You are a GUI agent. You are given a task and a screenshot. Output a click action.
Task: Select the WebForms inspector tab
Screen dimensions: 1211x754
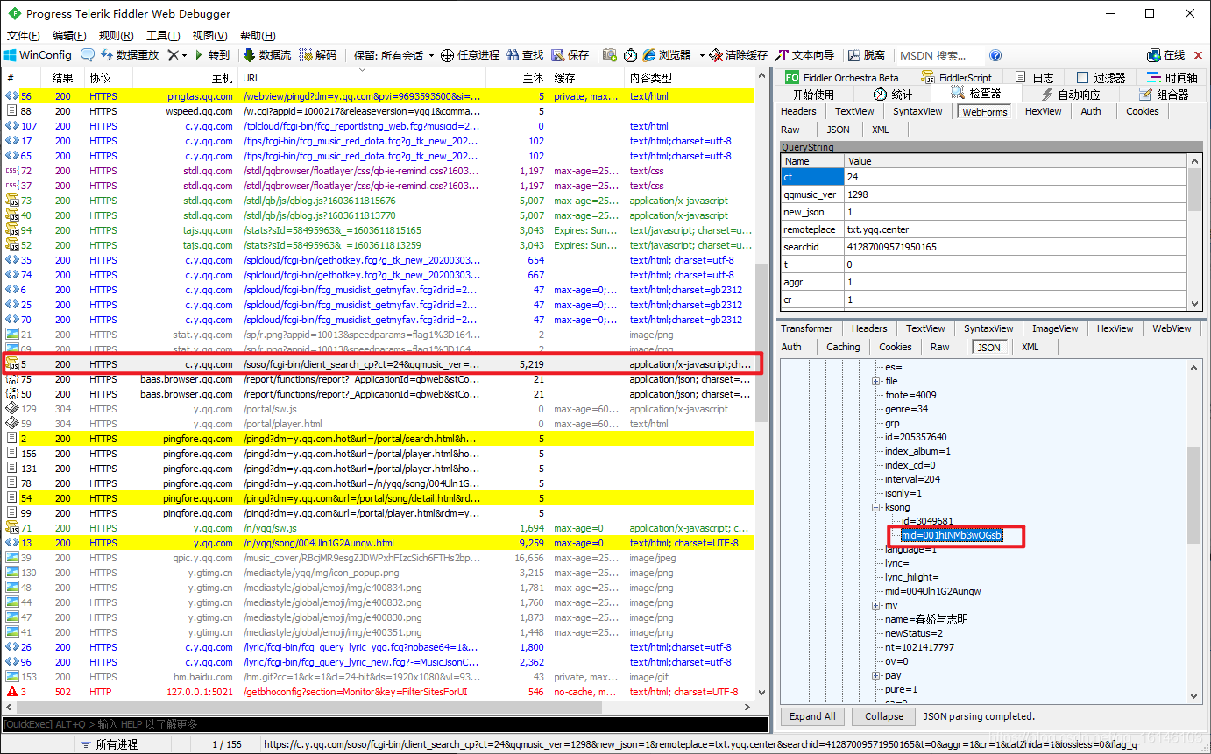[984, 111]
